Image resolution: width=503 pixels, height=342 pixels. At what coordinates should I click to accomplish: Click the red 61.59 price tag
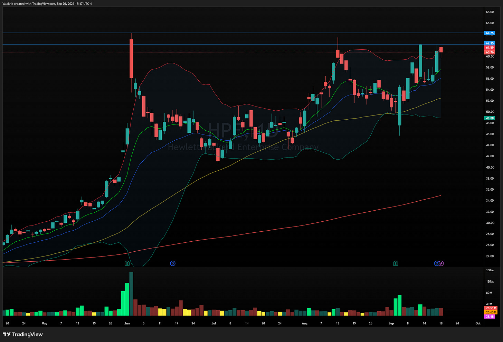490,48
